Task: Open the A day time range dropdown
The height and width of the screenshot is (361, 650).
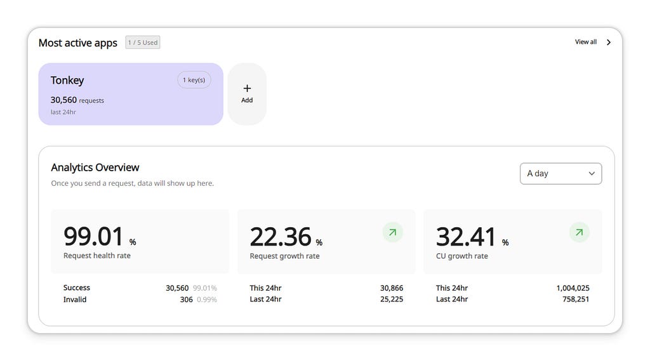Action: pyautogui.click(x=560, y=174)
